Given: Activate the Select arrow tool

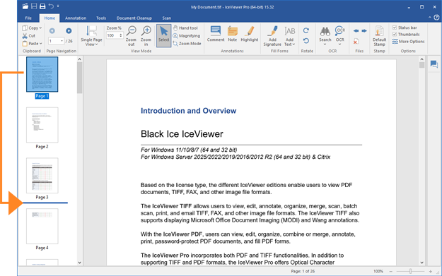Looking at the screenshot, I should click(x=164, y=35).
